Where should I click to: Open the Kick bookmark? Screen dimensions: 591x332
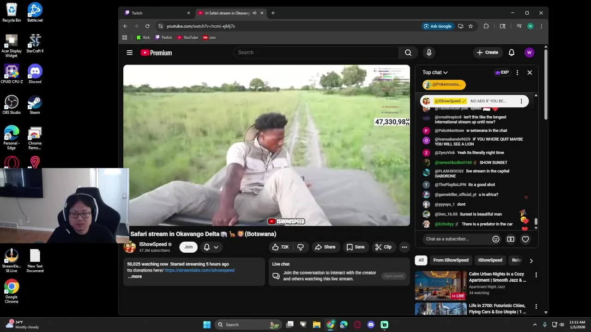click(x=143, y=37)
